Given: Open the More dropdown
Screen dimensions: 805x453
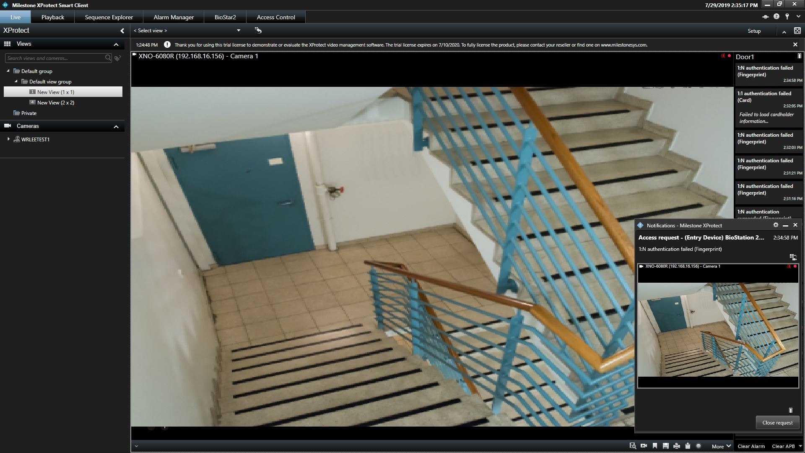Looking at the screenshot, I should (721, 446).
